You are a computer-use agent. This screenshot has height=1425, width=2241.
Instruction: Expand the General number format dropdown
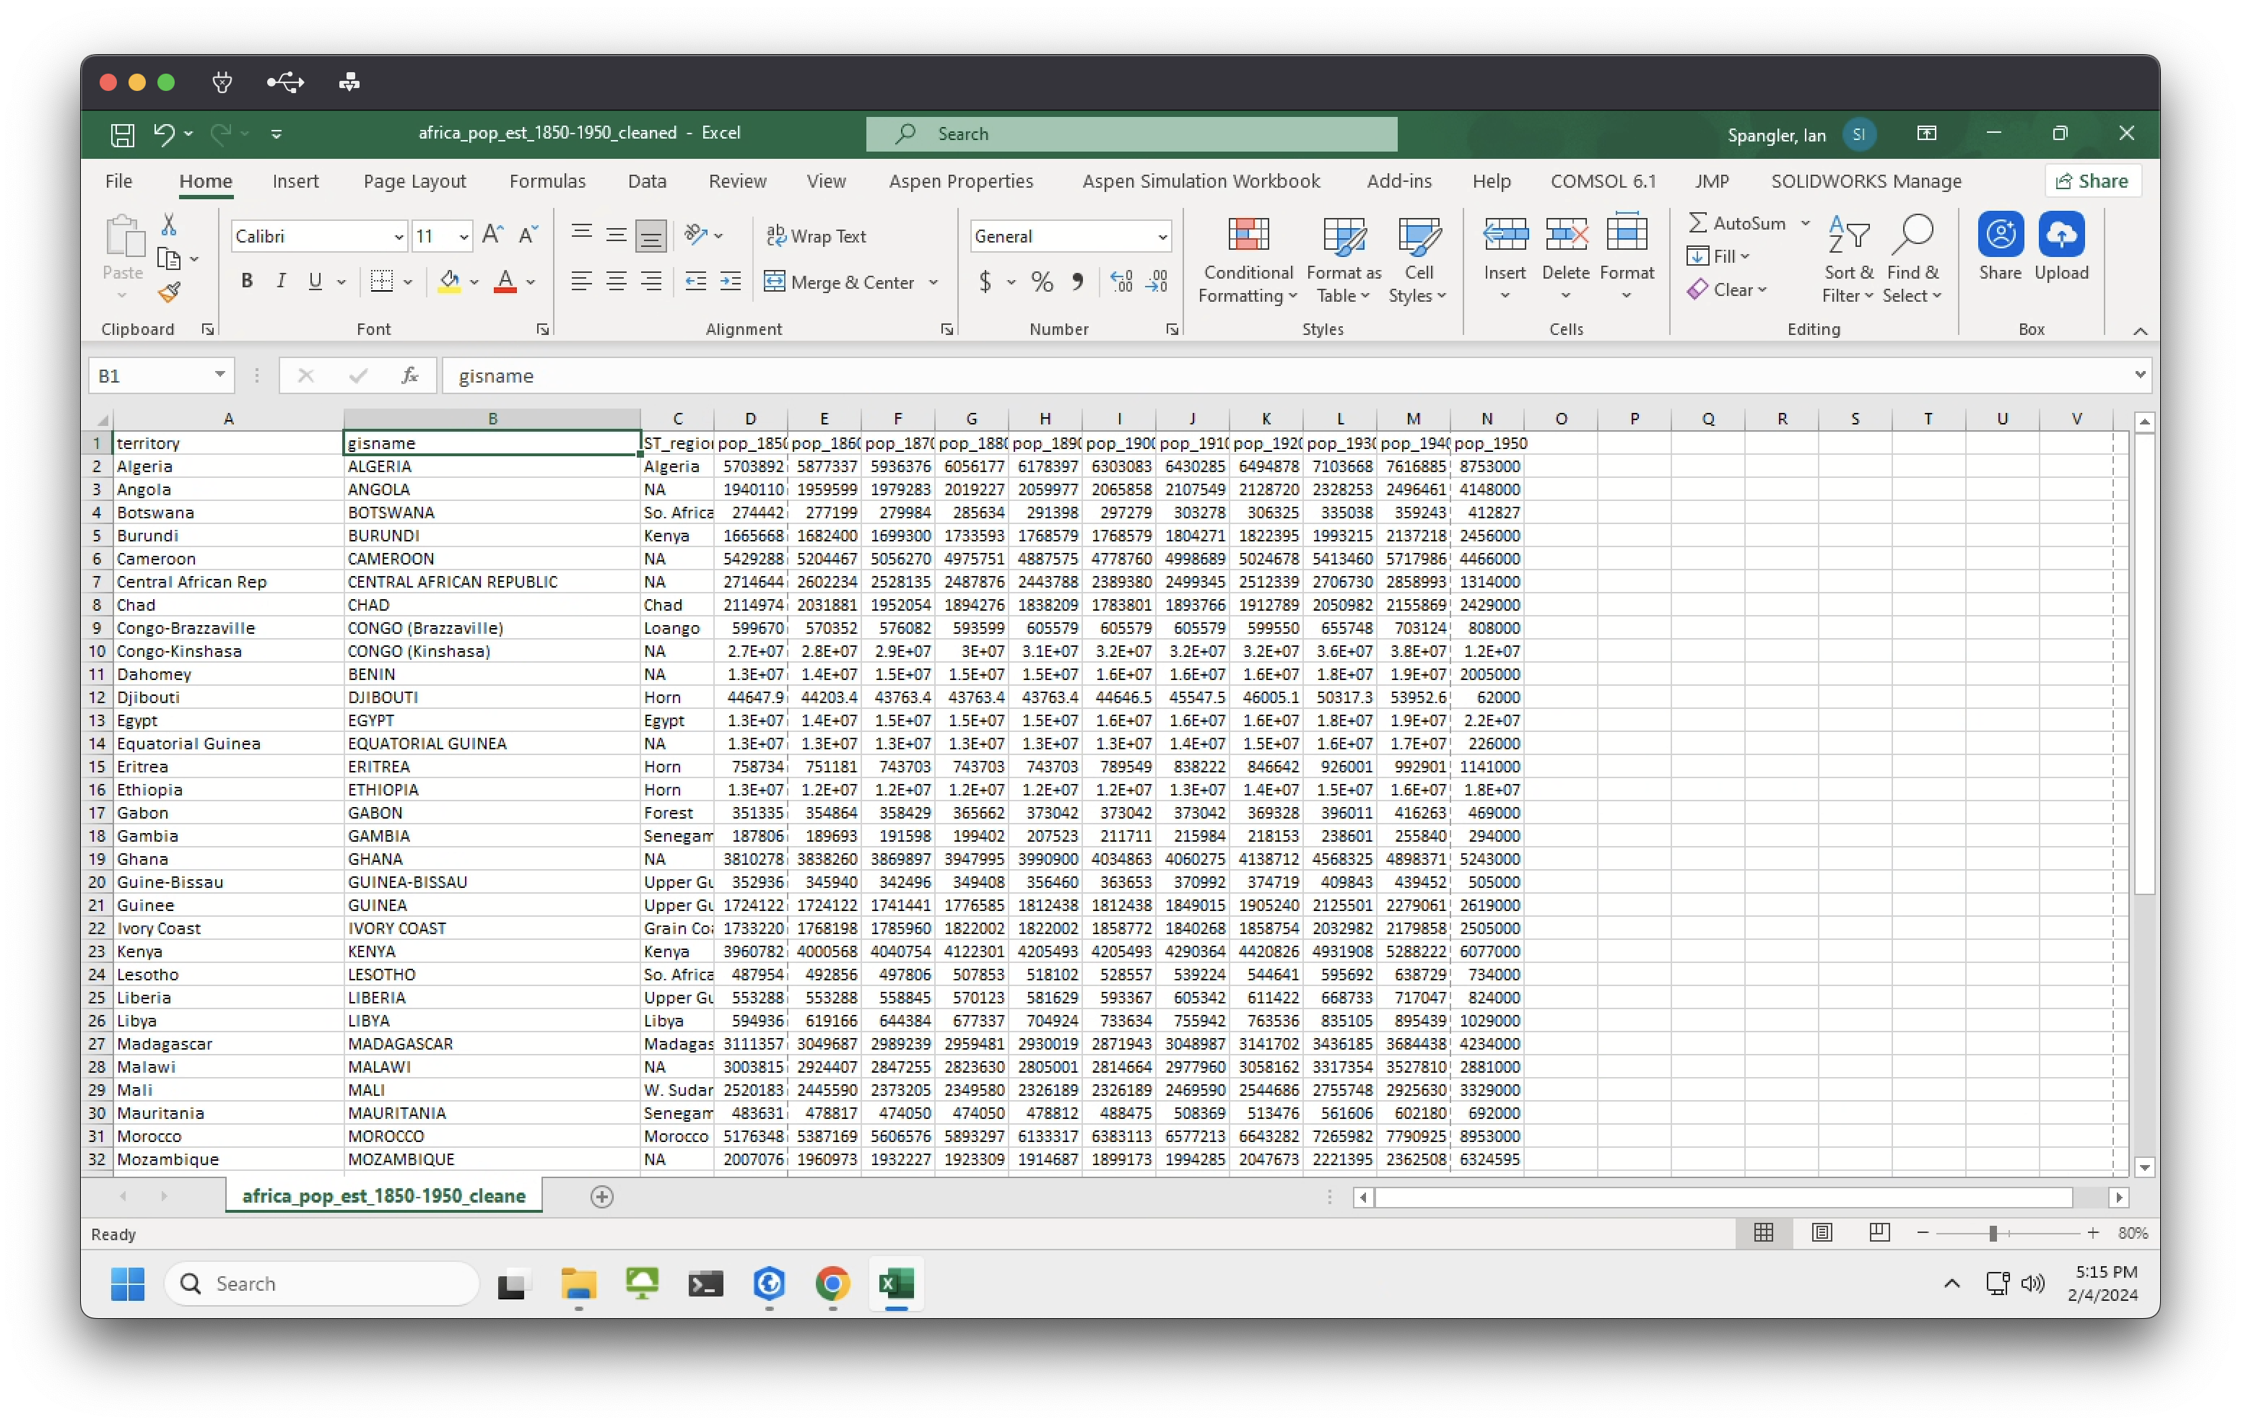(x=1162, y=236)
